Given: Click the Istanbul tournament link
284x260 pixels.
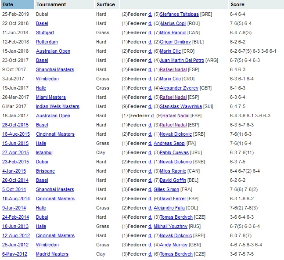Looking at the screenshot, I should tap(44, 152).
